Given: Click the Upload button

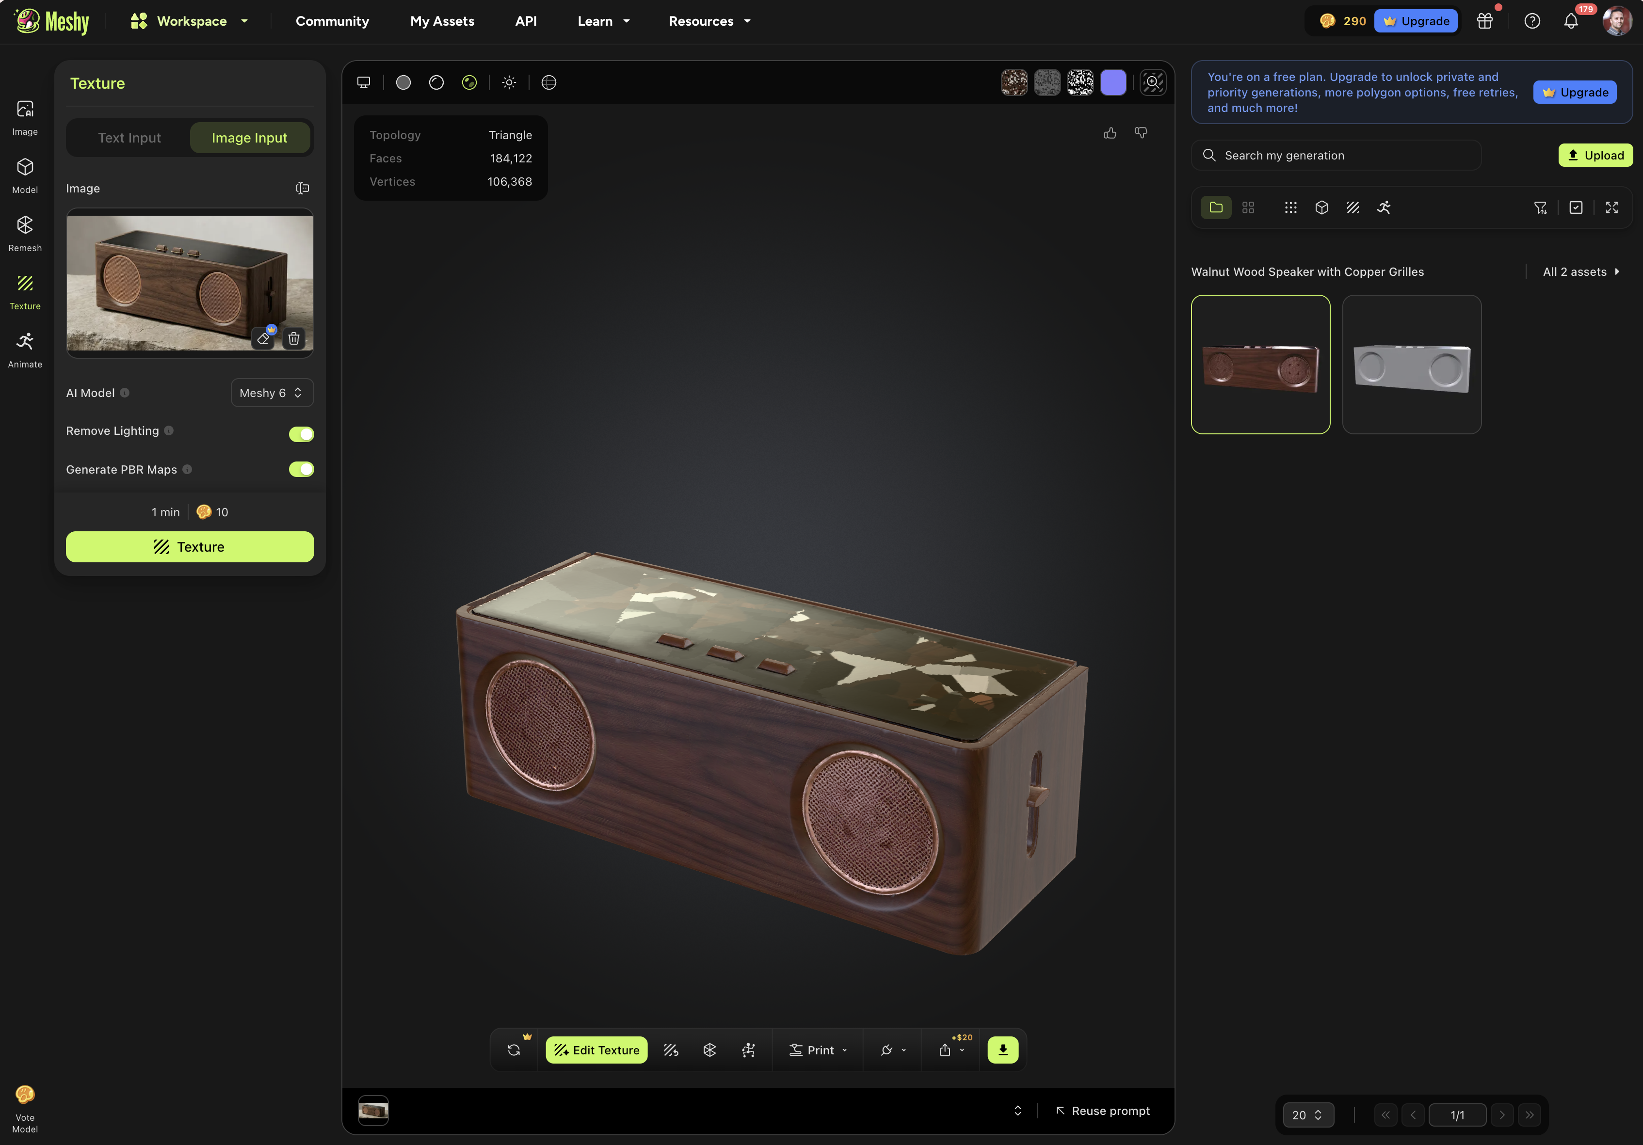Looking at the screenshot, I should (x=1595, y=155).
